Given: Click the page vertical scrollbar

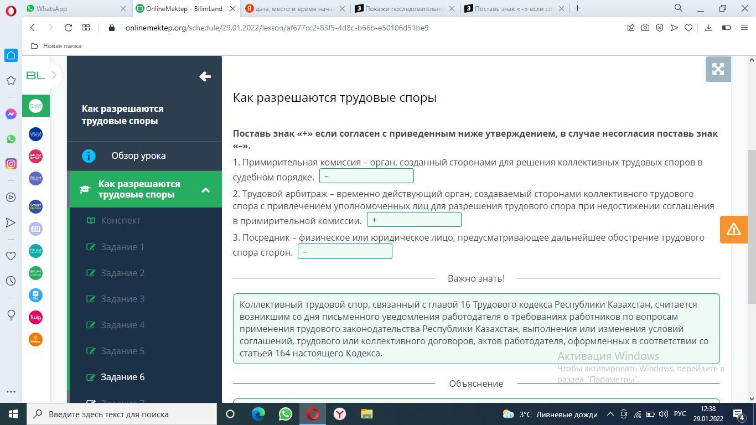Looking at the screenshot, I should pyautogui.click(x=751, y=227).
